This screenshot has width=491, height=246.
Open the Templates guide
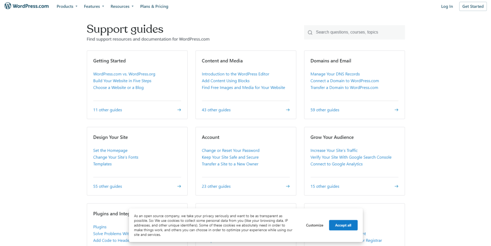coord(102,164)
